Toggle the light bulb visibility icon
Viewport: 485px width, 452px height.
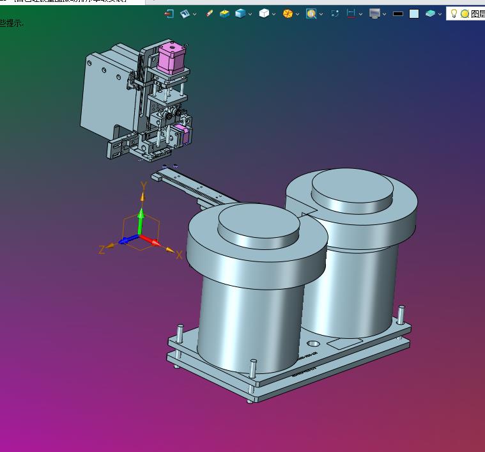454,13
